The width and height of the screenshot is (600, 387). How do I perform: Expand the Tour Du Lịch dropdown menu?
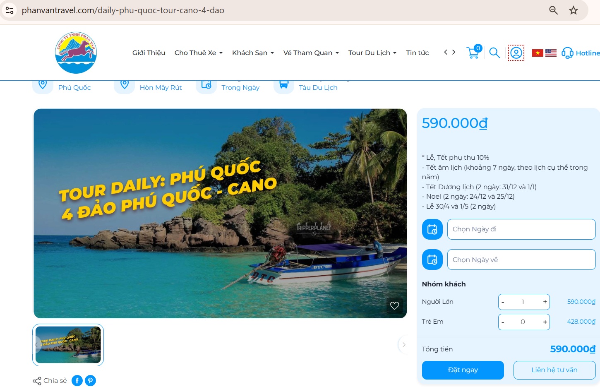372,53
